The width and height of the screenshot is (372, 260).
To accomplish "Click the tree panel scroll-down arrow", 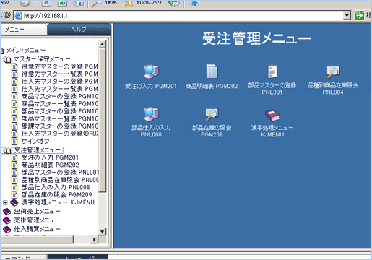I will (x=102, y=231).
